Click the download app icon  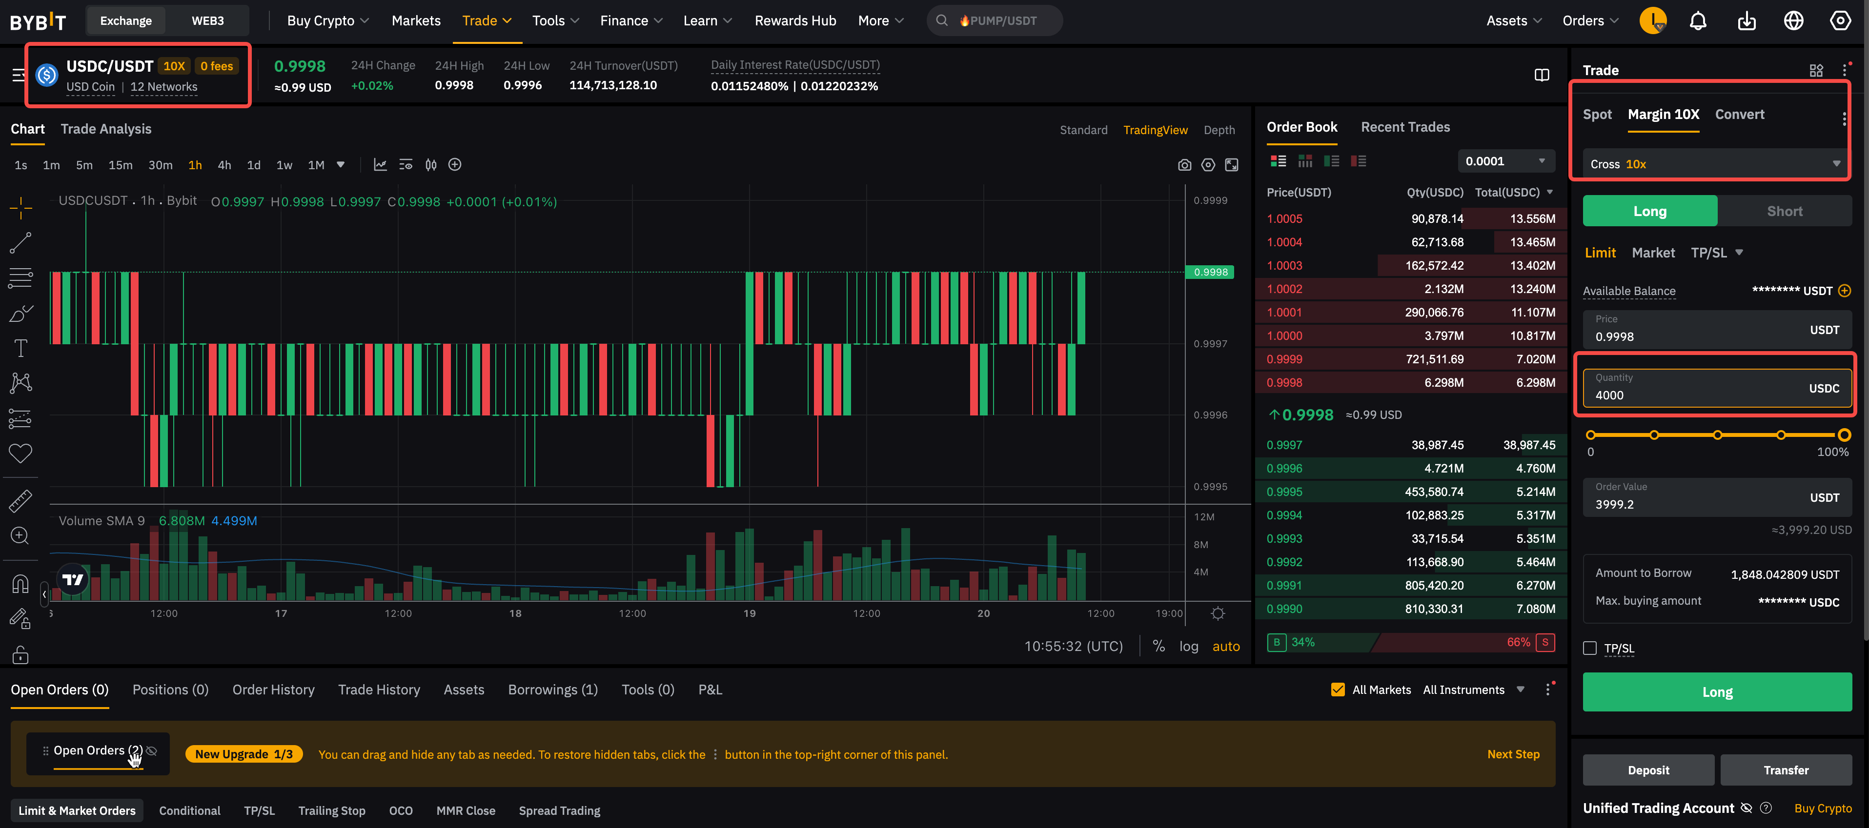1747,20
